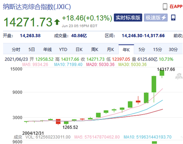Screen dimensions: 183x144
Task: Click the yearly gain 10.73%
Action: [166, 59]
